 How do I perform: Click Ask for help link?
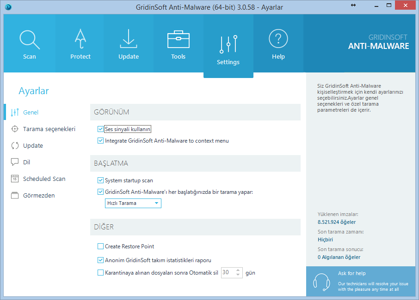[351, 273]
